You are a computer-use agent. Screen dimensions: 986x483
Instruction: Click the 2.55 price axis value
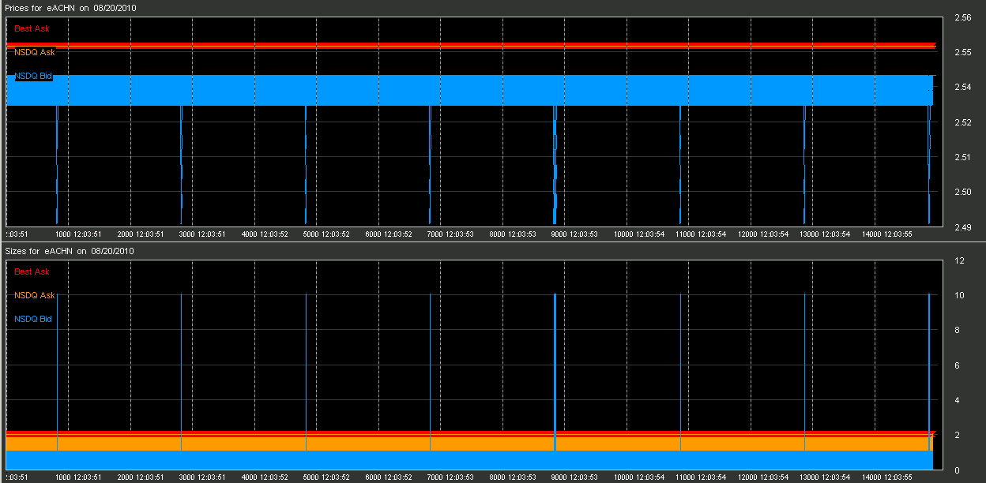pyautogui.click(x=962, y=52)
